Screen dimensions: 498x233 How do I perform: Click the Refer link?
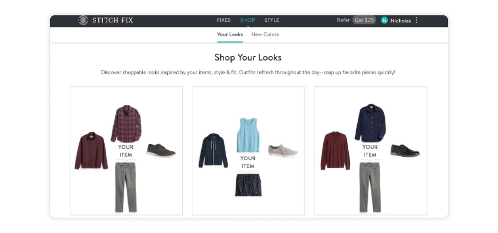point(343,20)
